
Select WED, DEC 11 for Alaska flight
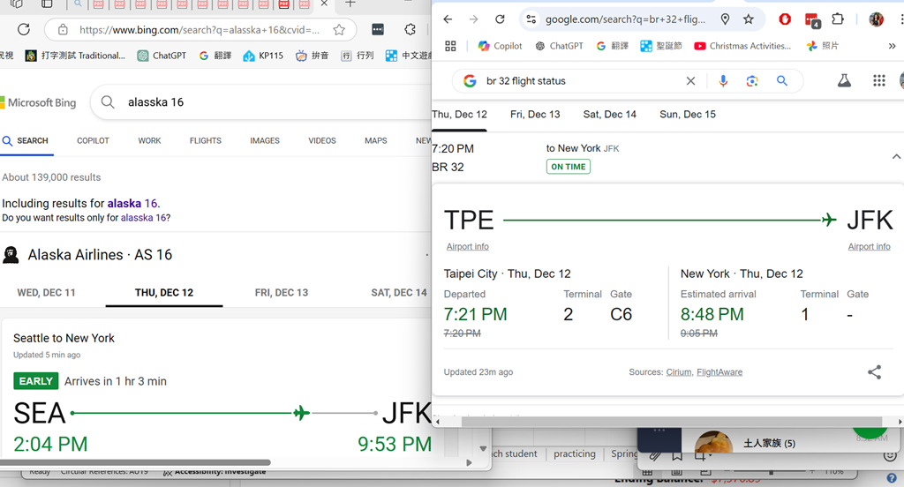coord(46,293)
